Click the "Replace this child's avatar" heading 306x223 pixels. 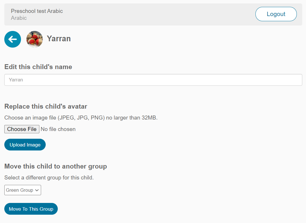[x=46, y=106]
